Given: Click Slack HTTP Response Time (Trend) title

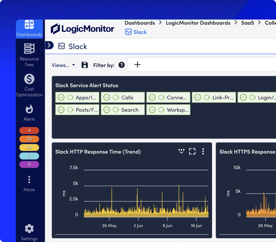Looking at the screenshot, I should (x=98, y=152).
